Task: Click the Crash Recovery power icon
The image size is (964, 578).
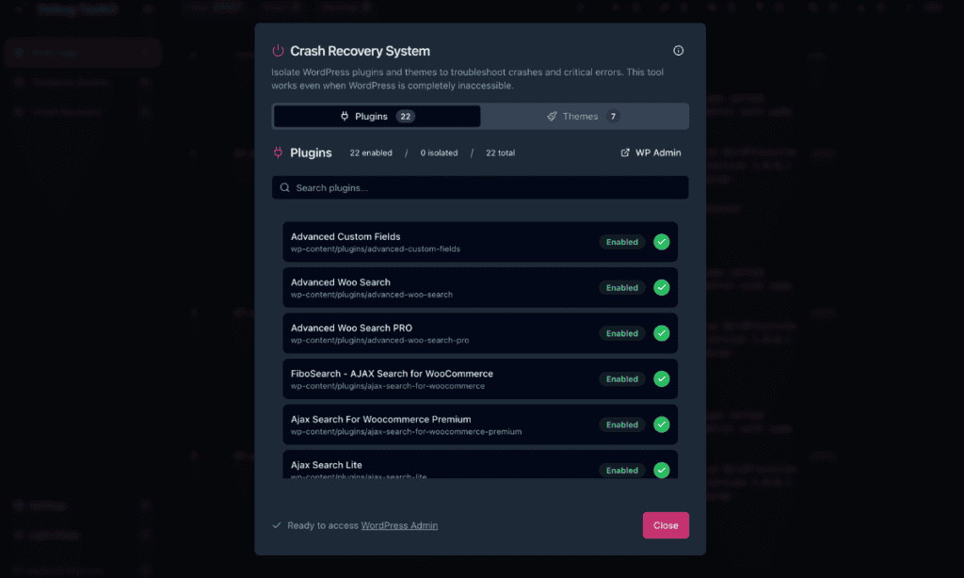Action: (x=278, y=51)
